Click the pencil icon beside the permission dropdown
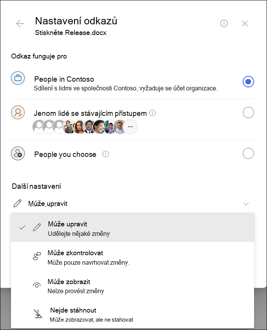 coord(17,204)
